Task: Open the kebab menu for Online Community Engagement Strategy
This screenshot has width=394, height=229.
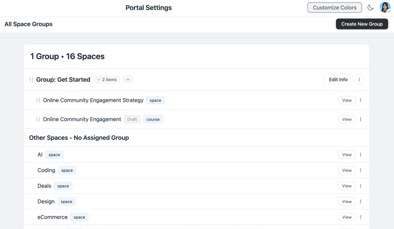Action: 361,100
